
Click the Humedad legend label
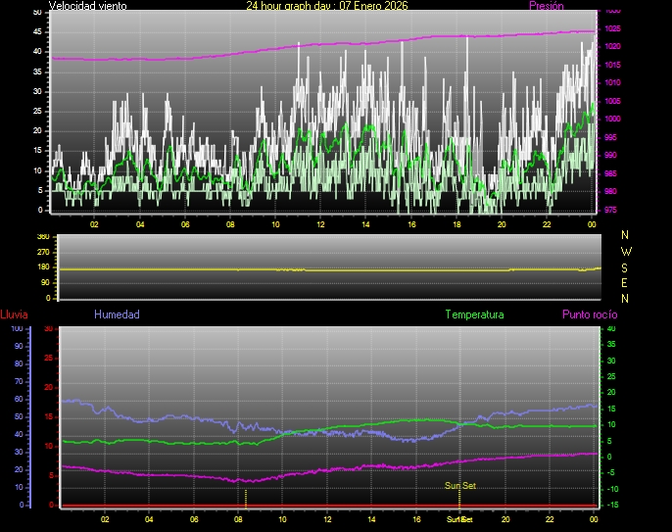117,314
